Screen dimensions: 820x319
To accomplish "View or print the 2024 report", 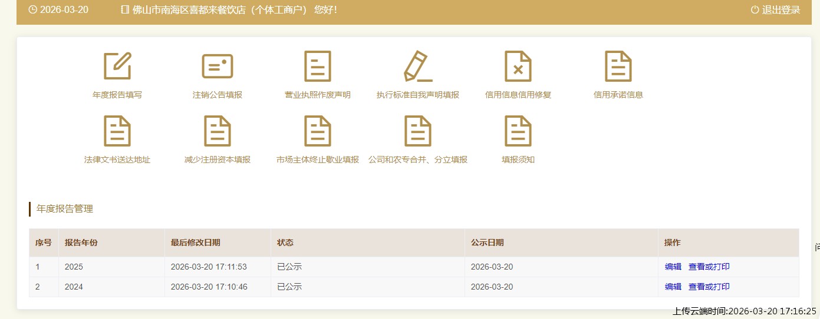I will pyautogui.click(x=709, y=287).
